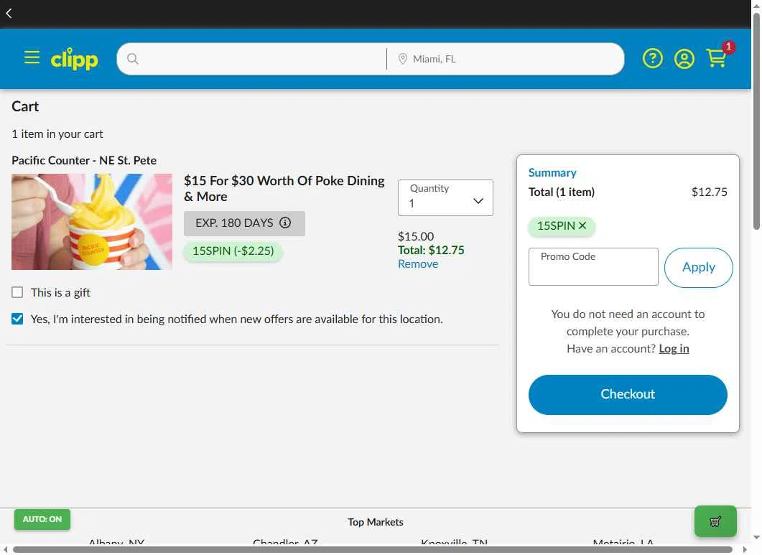Click the horizontal scrollbar thumb

[372, 550]
